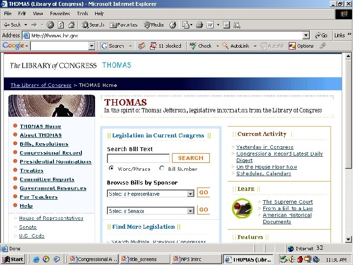Image resolution: width=353 pixels, height=265 pixels.
Task: Click the Google toolbar news icon
Action: (x=142, y=46)
